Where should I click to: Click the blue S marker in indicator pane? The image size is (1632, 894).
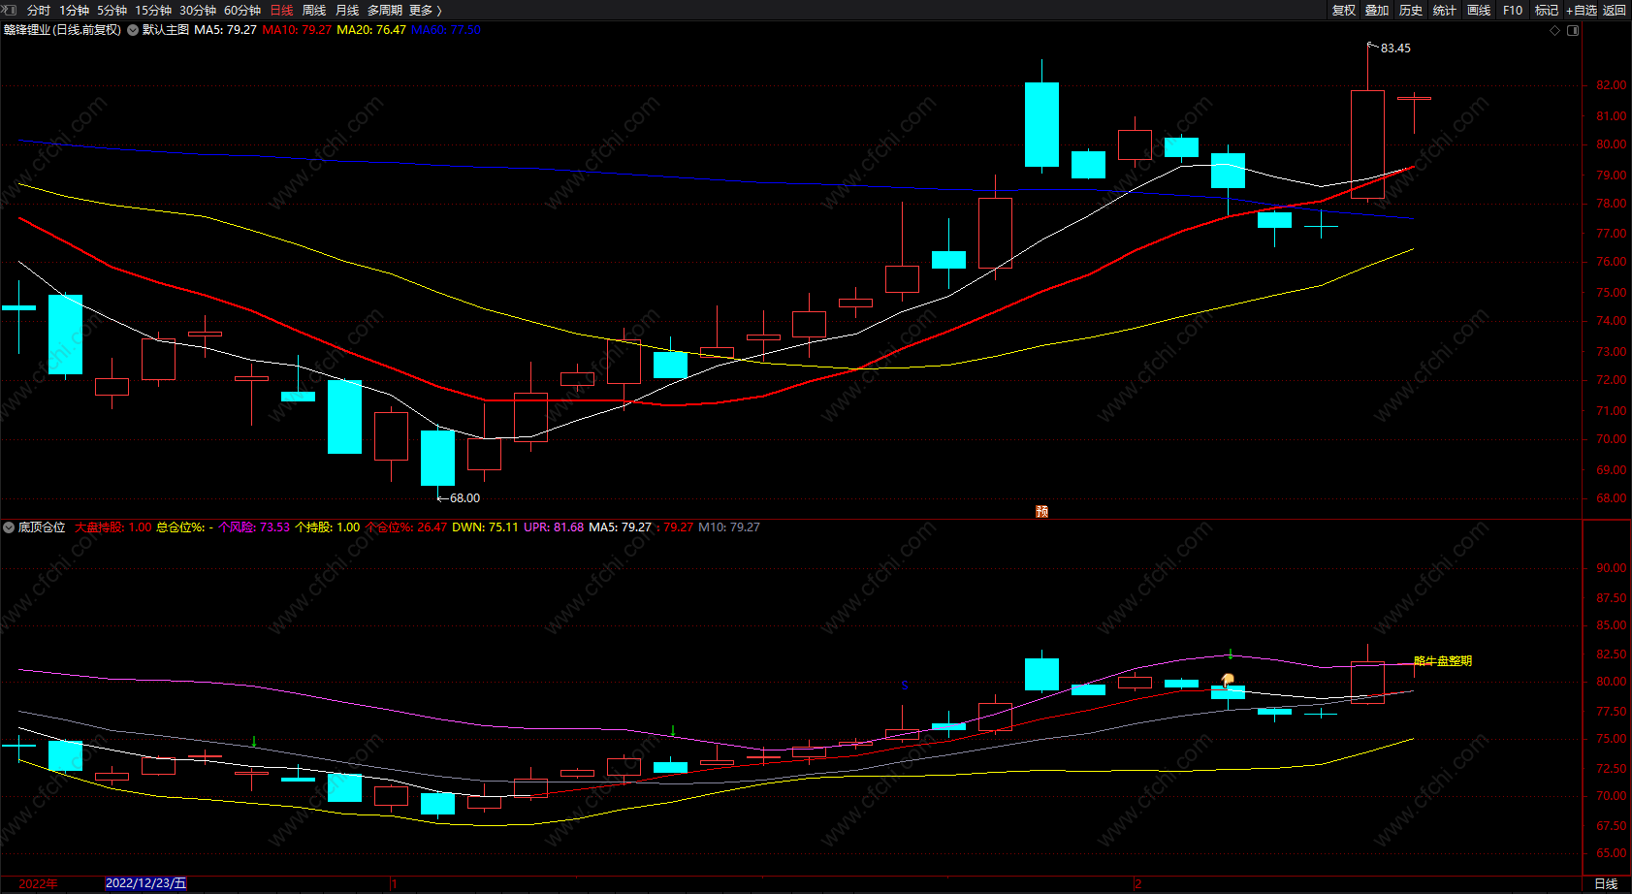click(x=905, y=686)
